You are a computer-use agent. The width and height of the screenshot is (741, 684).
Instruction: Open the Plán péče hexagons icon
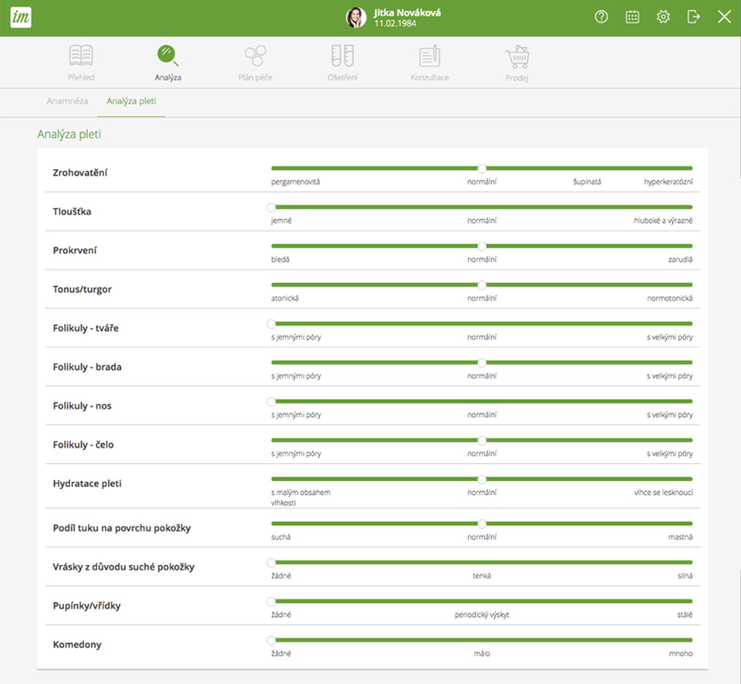click(x=255, y=56)
